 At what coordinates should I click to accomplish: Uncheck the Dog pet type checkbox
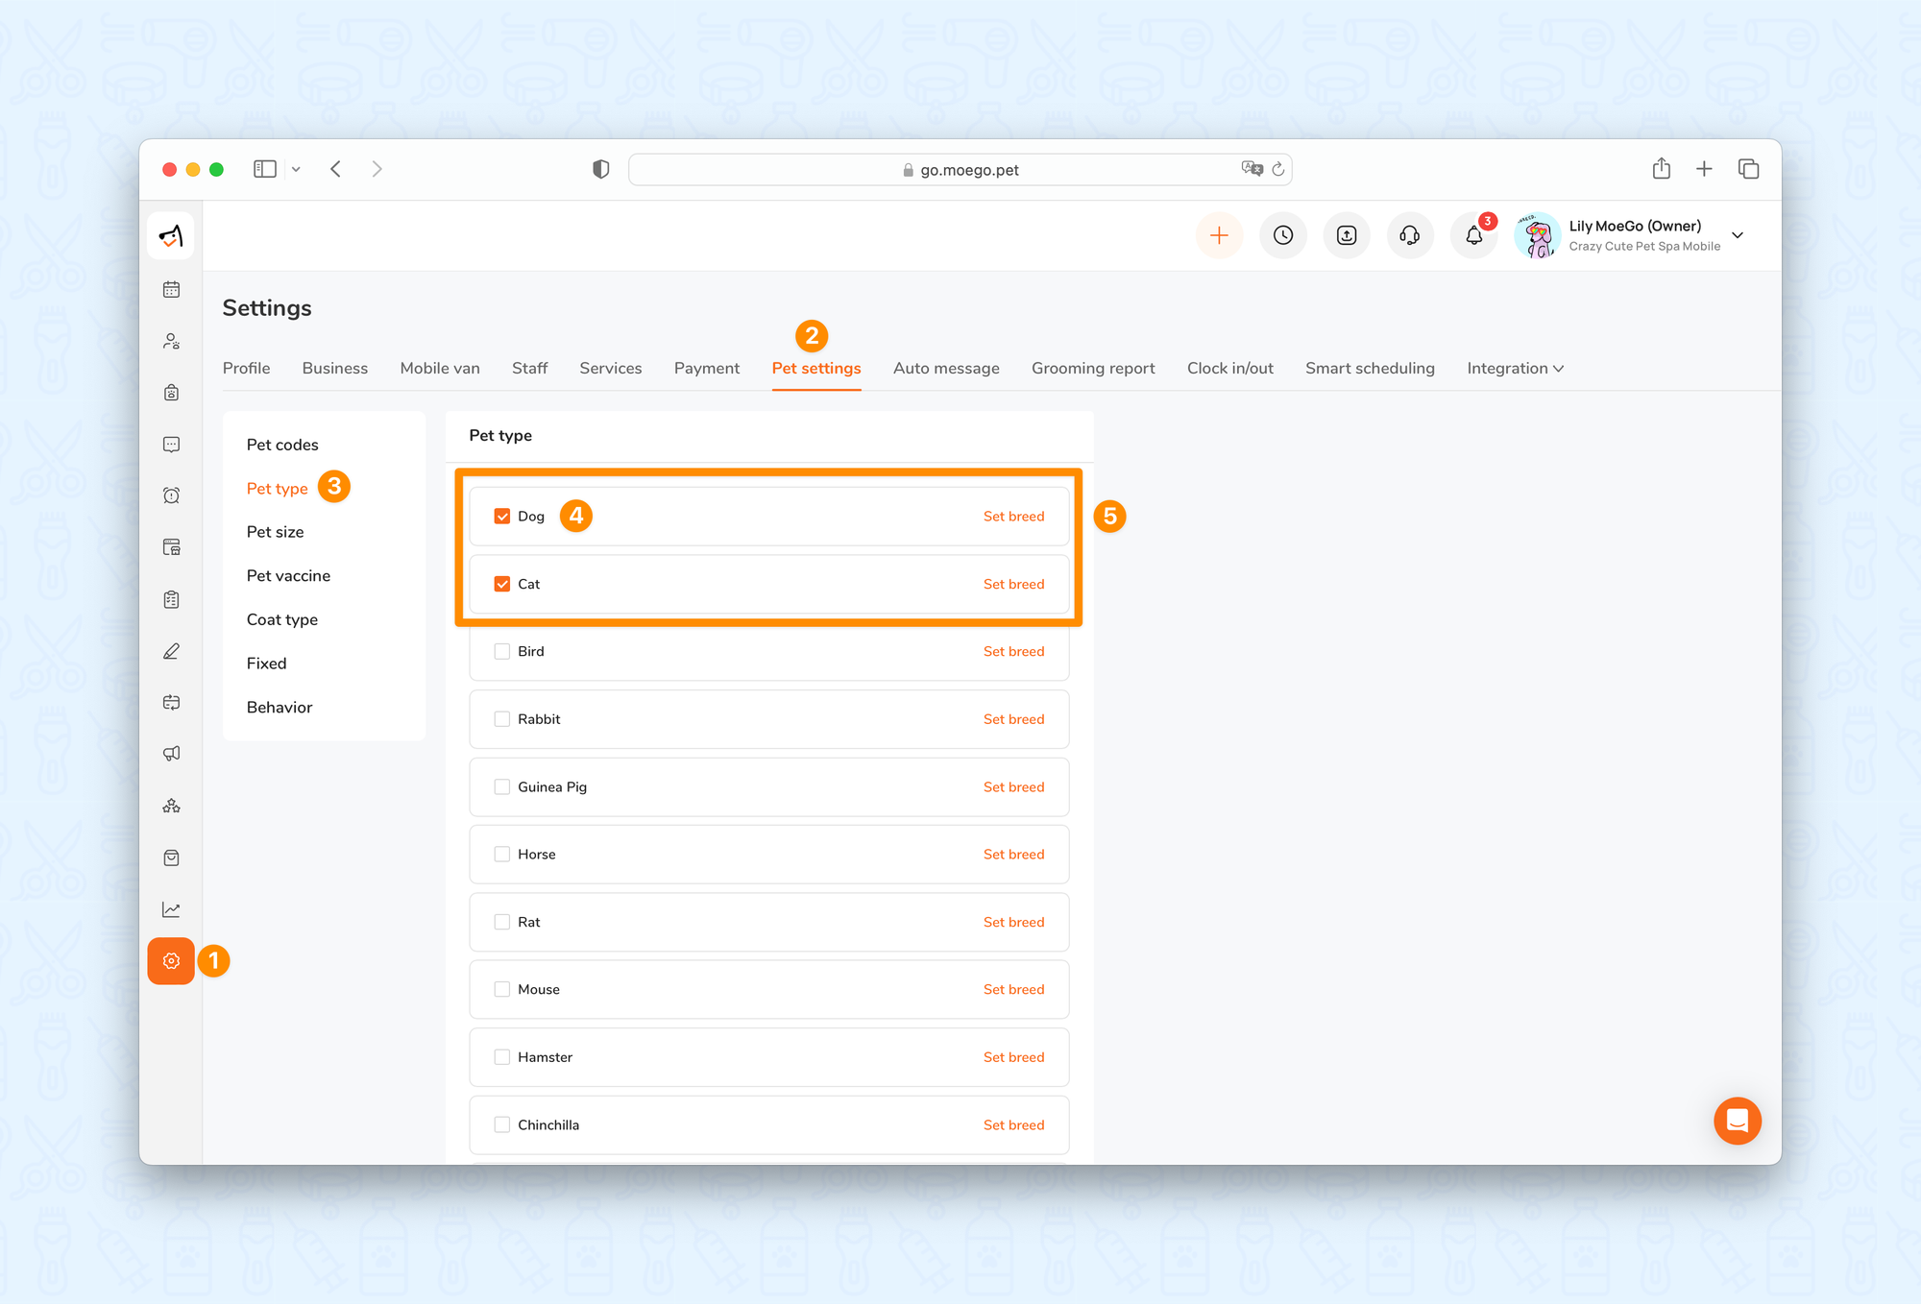pyautogui.click(x=502, y=517)
